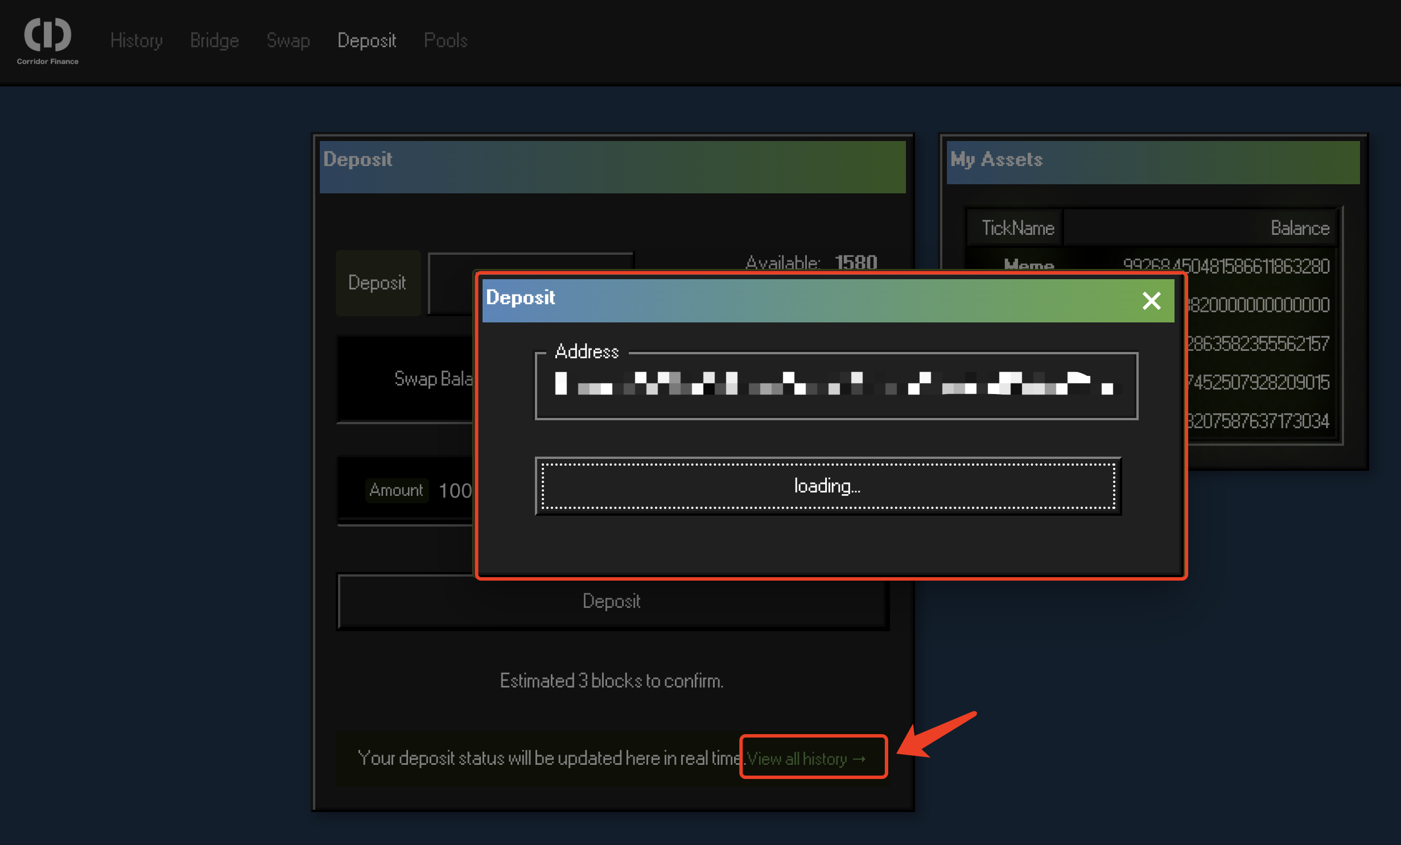The height and width of the screenshot is (845, 1401).
Task: Click the Address field in the dialog
Action: pos(837,385)
